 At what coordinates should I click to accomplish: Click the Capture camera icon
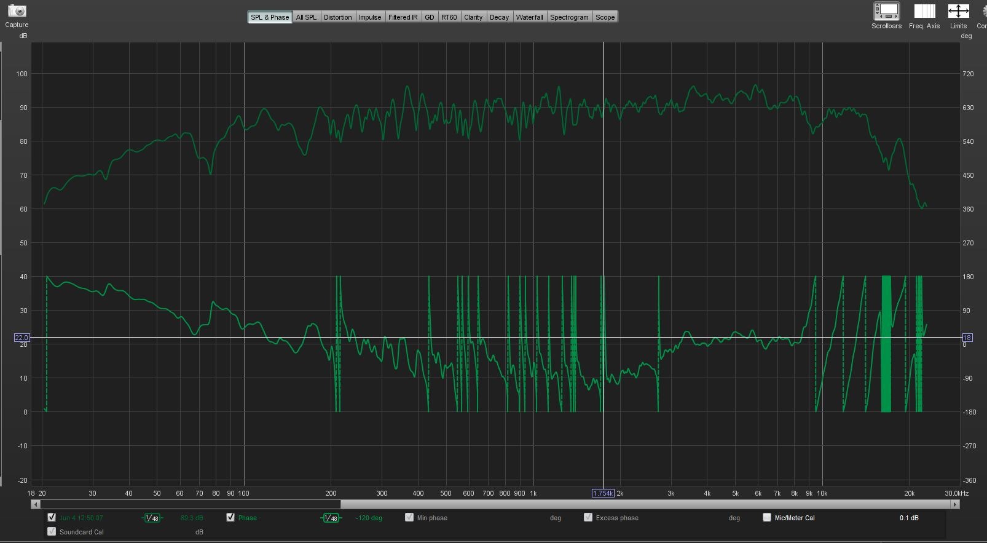[17, 11]
